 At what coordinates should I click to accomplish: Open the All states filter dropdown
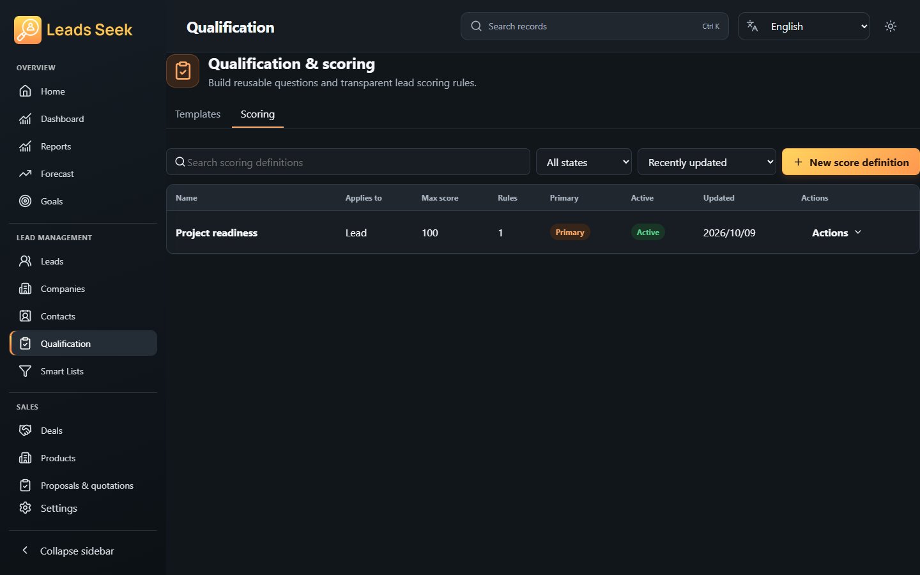584,162
